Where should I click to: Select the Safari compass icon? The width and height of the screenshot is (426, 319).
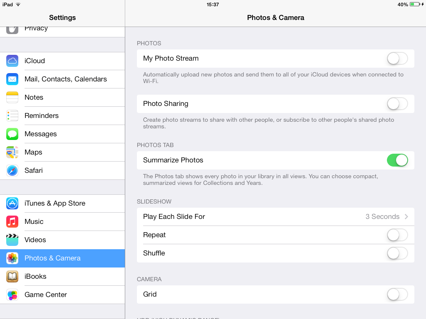click(12, 171)
